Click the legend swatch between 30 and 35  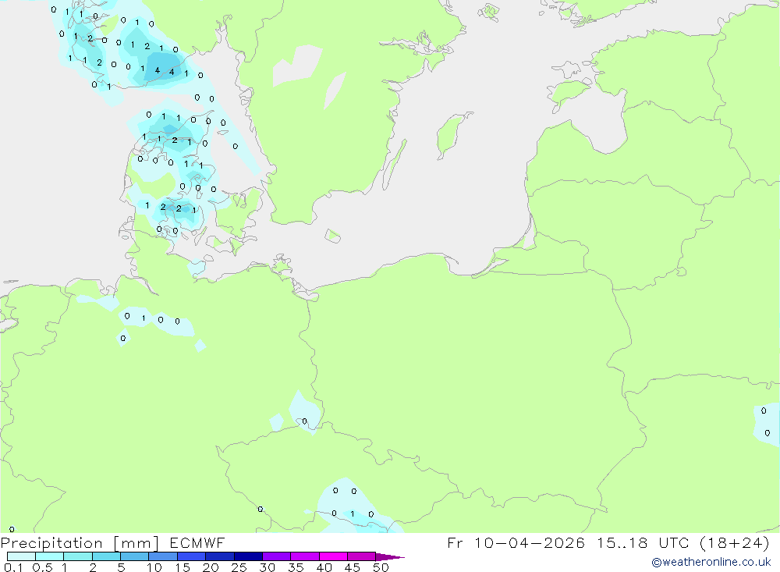coord(277,556)
